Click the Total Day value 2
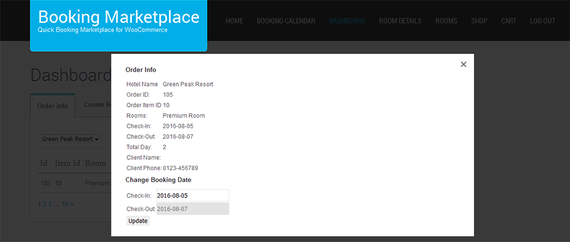 tap(164, 147)
